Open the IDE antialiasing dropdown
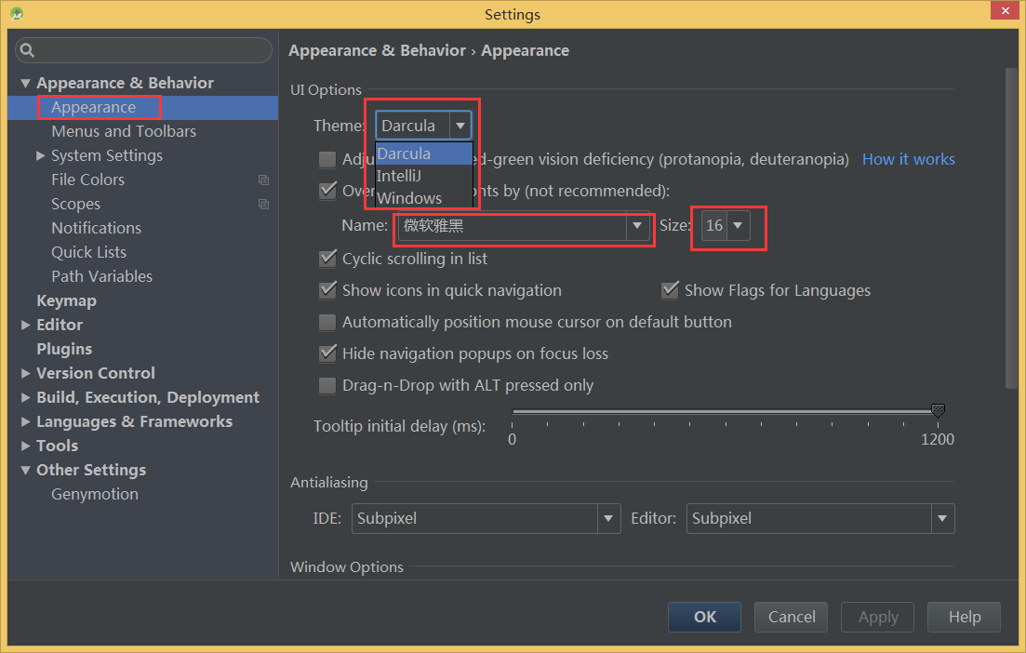 [608, 519]
